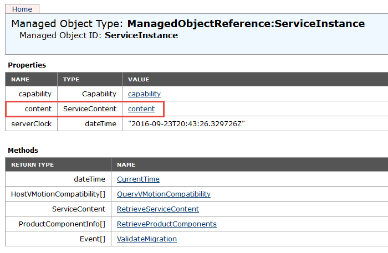Click the RetrieveServiceContent method link
The image size is (388, 253).
[x=157, y=209]
